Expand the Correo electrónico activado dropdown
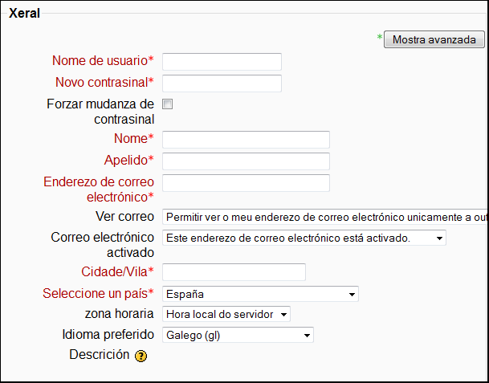The width and height of the screenshot is (489, 383). (x=304, y=238)
